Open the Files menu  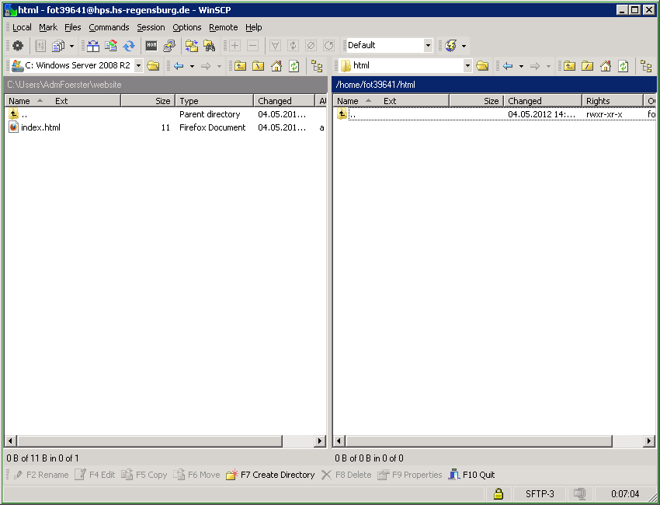[73, 27]
